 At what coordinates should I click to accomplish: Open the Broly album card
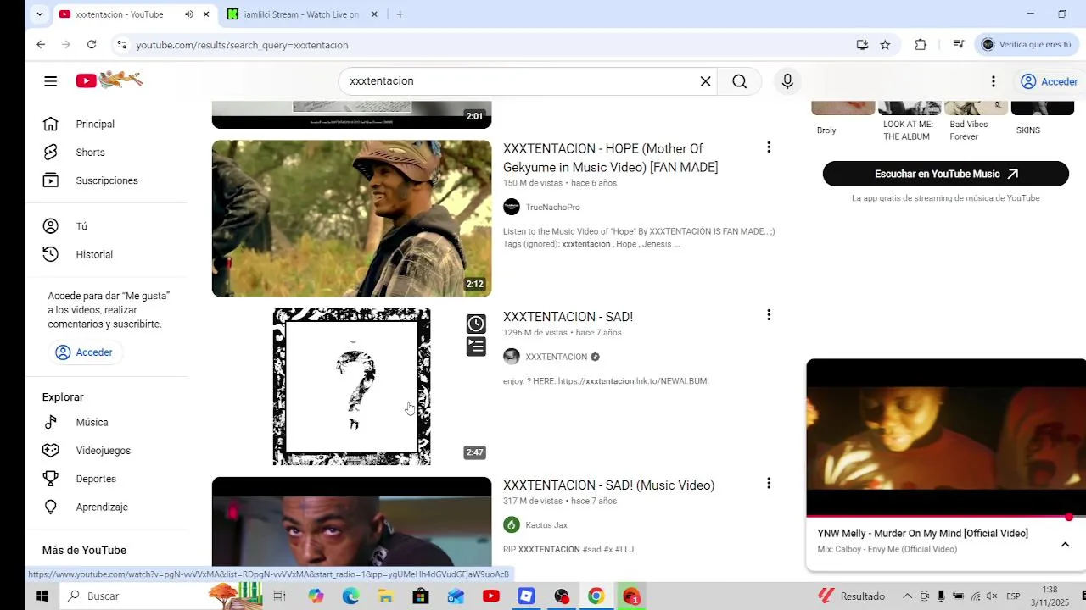click(842, 119)
